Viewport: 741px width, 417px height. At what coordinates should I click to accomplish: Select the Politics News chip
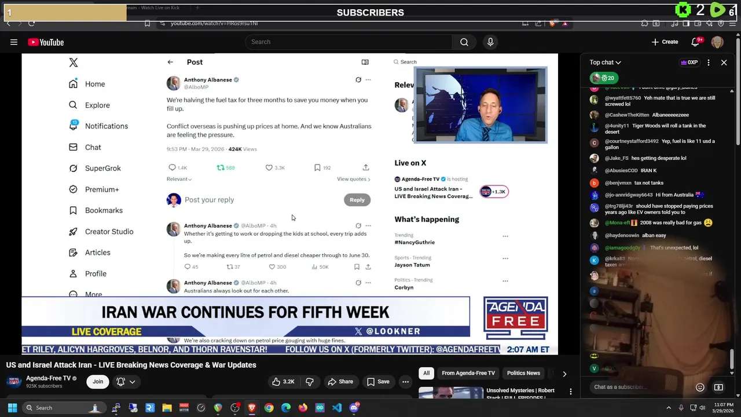point(523,373)
